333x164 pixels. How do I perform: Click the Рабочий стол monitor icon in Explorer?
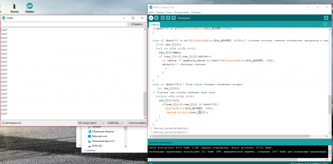pyautogui.click(x=89, y=136)
